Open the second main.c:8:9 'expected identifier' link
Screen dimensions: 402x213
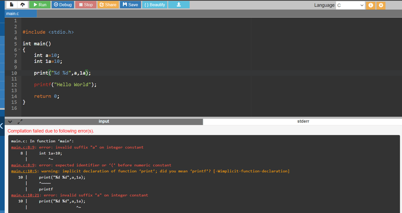click(23, 165)
